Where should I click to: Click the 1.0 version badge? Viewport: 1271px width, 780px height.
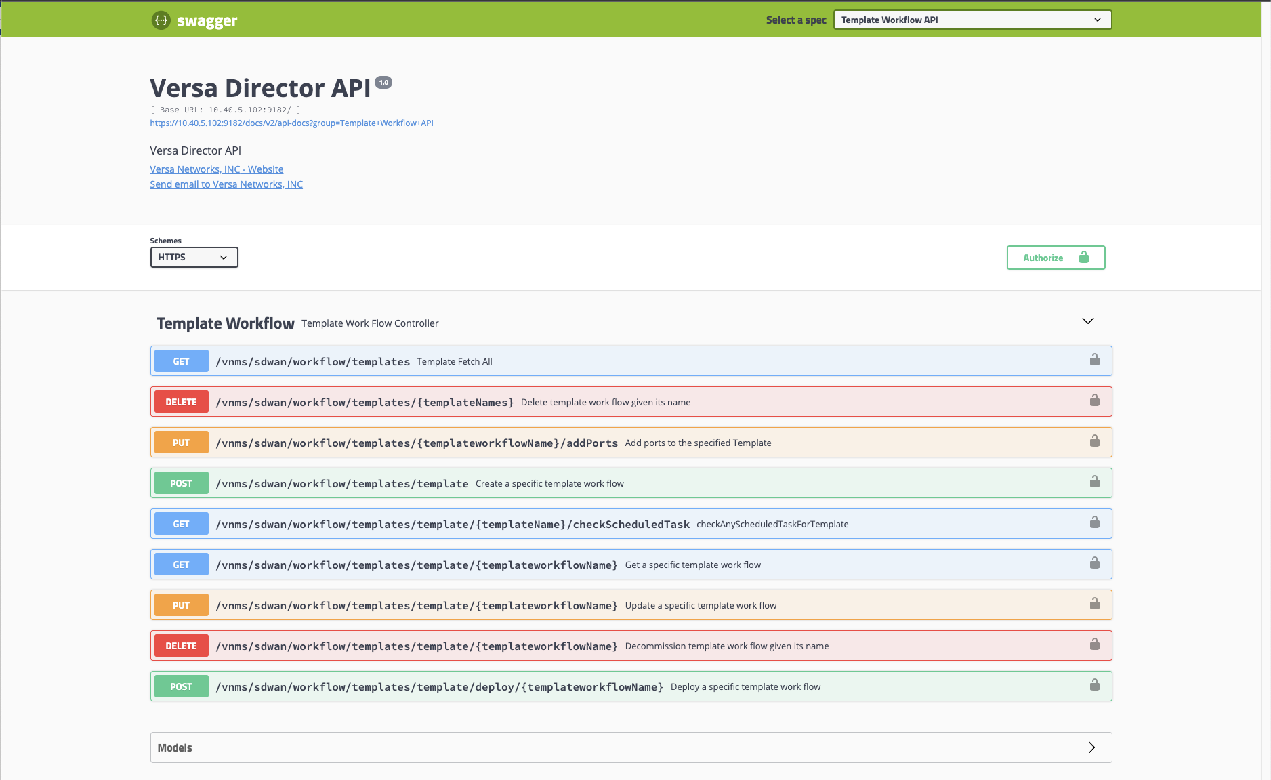pos(383,82)
